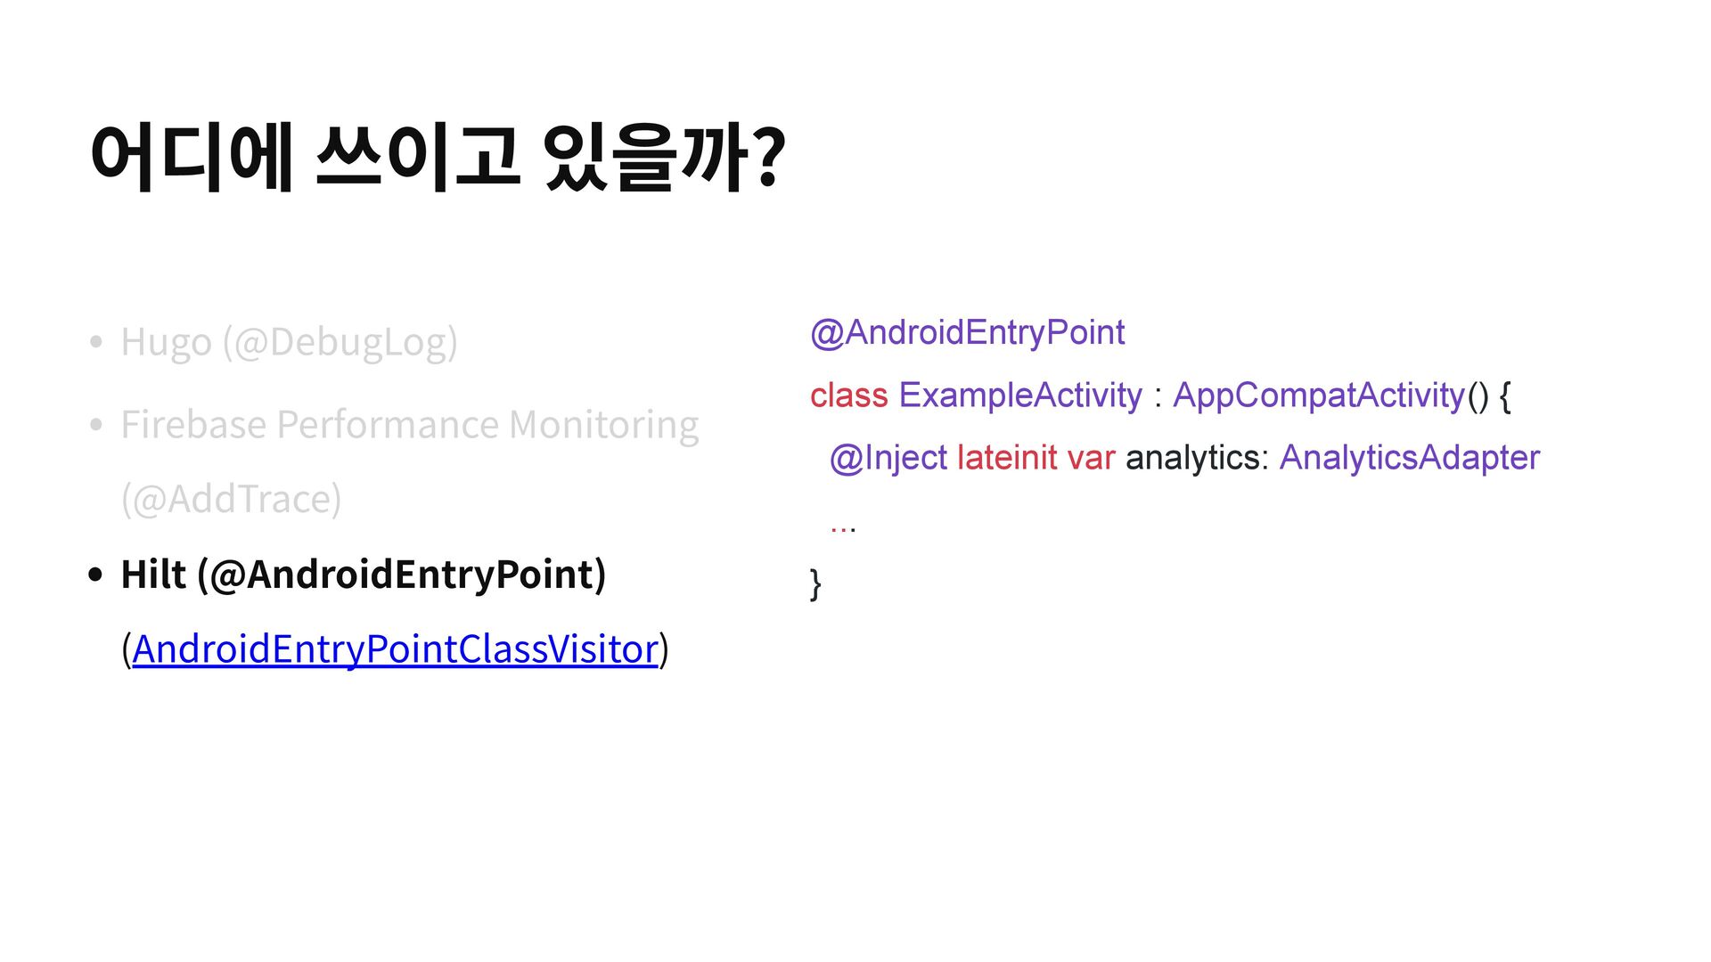Click the AnalyticsAdapter type name

click(1410, 458)
